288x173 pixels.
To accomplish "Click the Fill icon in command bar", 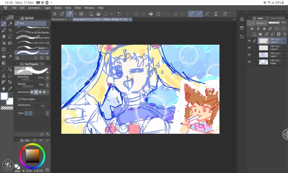I will [x=151, y=14].
